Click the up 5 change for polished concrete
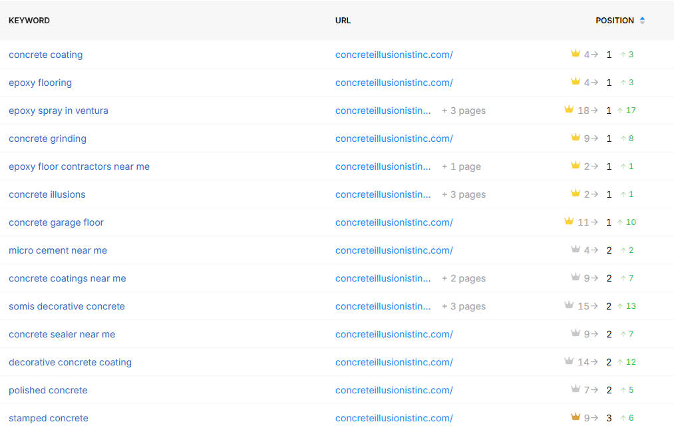Viewport: 674px width, 430px height. [x=627, y=389]
